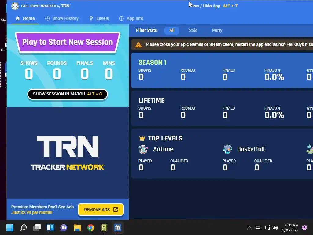Open volume control tray icon
This screenshot has width=313, height=235.
(275, 228)
